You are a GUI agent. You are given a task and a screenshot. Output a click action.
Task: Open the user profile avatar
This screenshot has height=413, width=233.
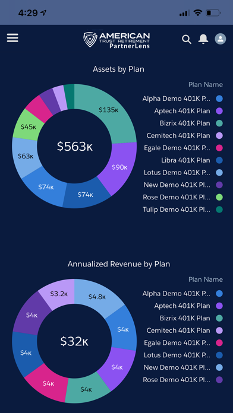221,39
